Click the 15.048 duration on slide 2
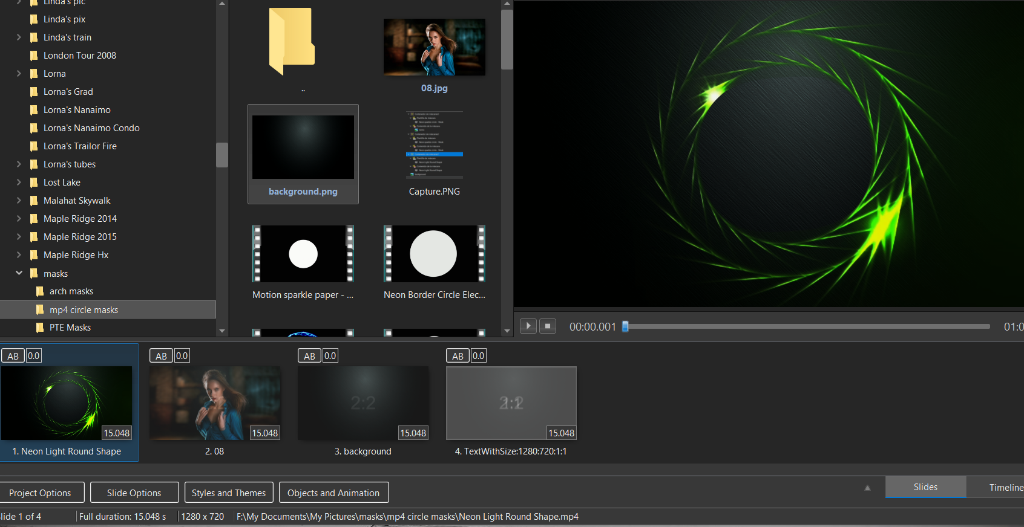The image size is (1024, 527). [x=264, y=433]
